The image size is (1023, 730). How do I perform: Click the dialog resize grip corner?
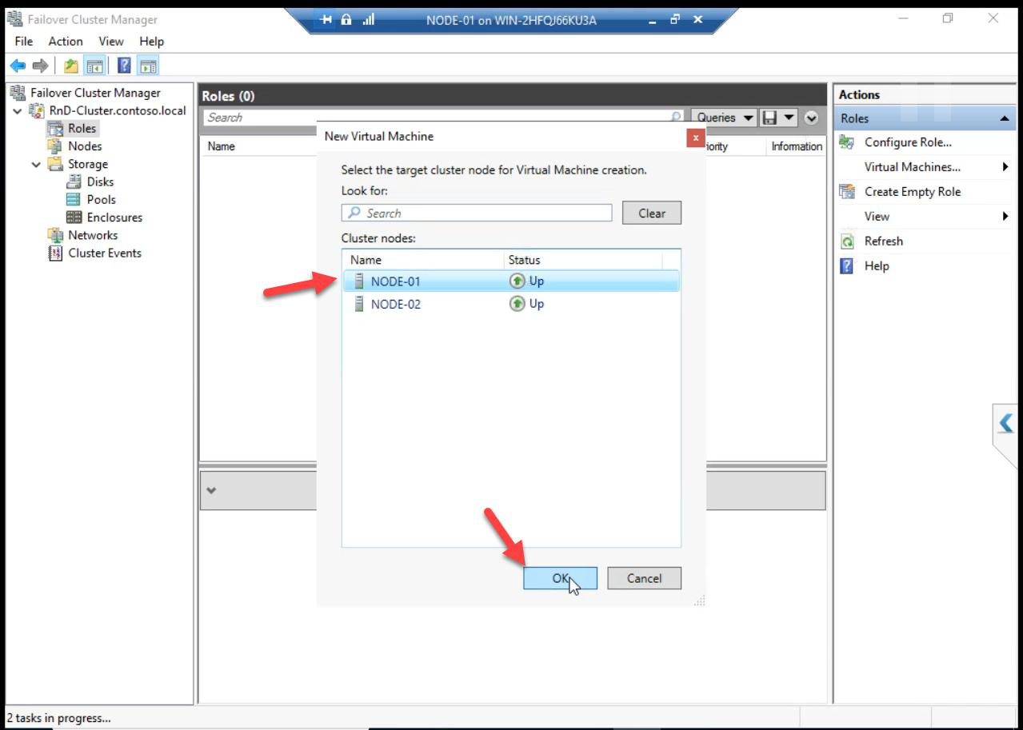[x=699, y=600]
